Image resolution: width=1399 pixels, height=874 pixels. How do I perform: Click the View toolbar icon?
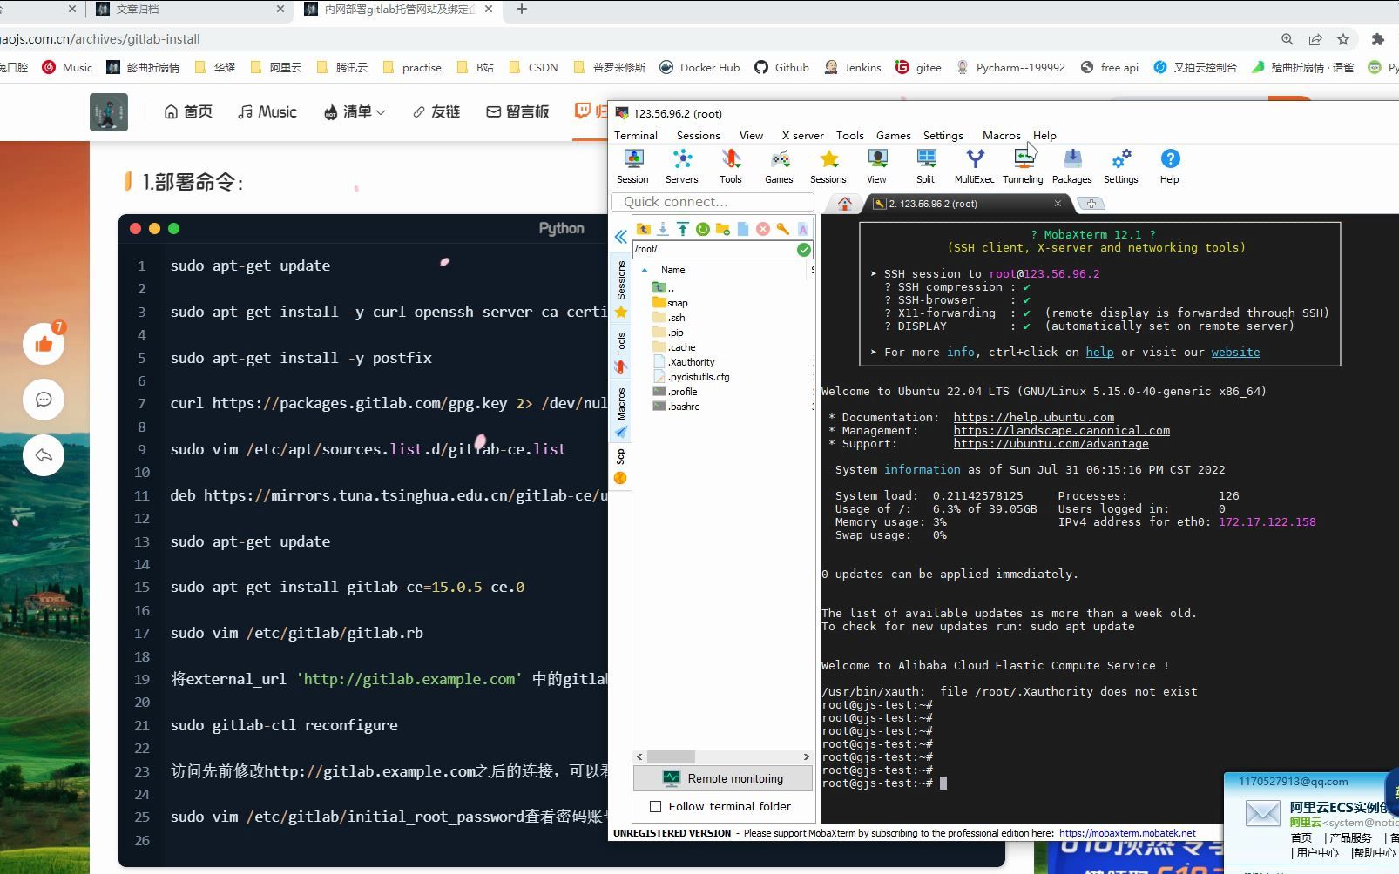pos(876,165)
